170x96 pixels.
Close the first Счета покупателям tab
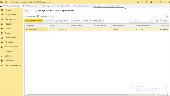40,6
